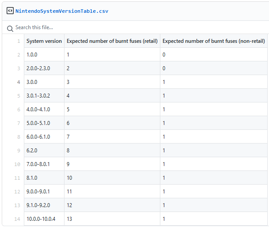Select the '3.0.1-3.0.2' version cell
This screenshot has height=227, width=269.
(44, 95)
